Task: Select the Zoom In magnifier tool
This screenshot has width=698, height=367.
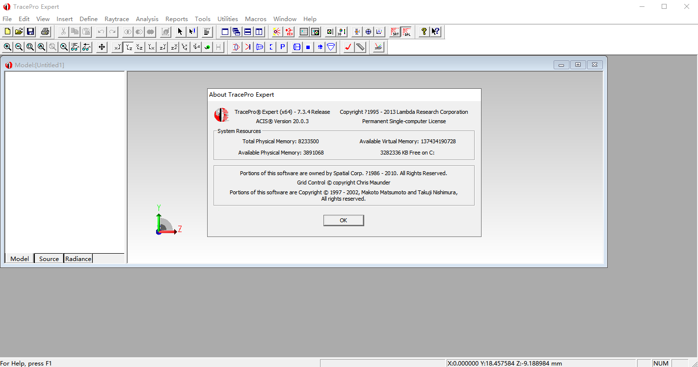Action: click(7, 47)
